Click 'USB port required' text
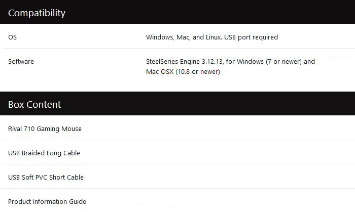355x216 pixels. tap(251, 37)
